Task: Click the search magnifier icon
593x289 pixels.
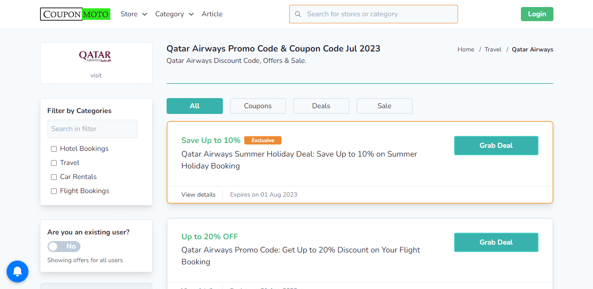Action: [298, 14]
